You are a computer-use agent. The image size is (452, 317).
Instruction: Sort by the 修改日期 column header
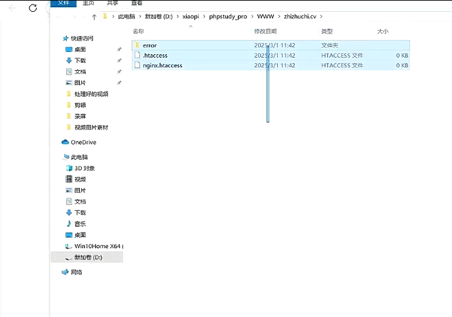[265, 31]
